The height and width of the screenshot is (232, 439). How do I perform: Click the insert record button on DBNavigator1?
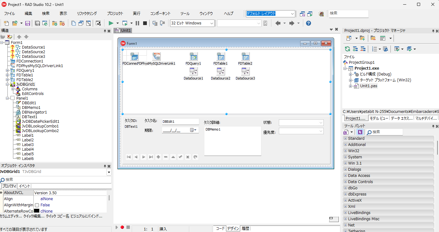[158, 157]
